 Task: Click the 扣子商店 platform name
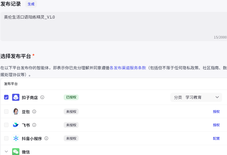click(x=30, y=98)
